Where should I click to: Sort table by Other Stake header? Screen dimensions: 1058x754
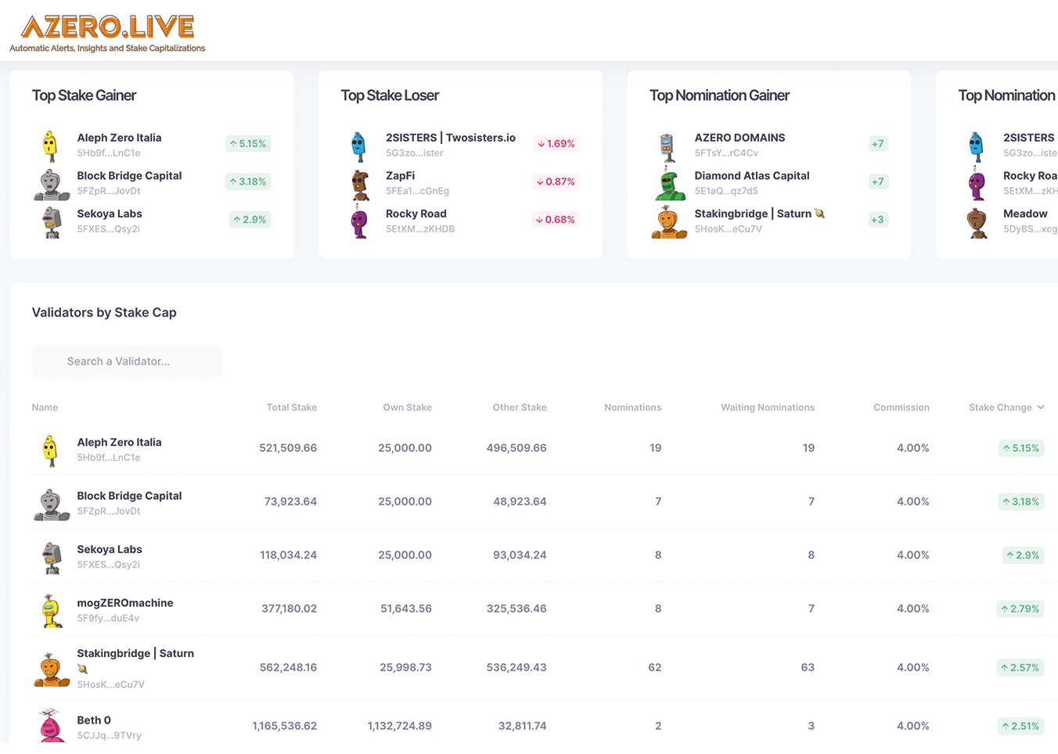(520, 408)
